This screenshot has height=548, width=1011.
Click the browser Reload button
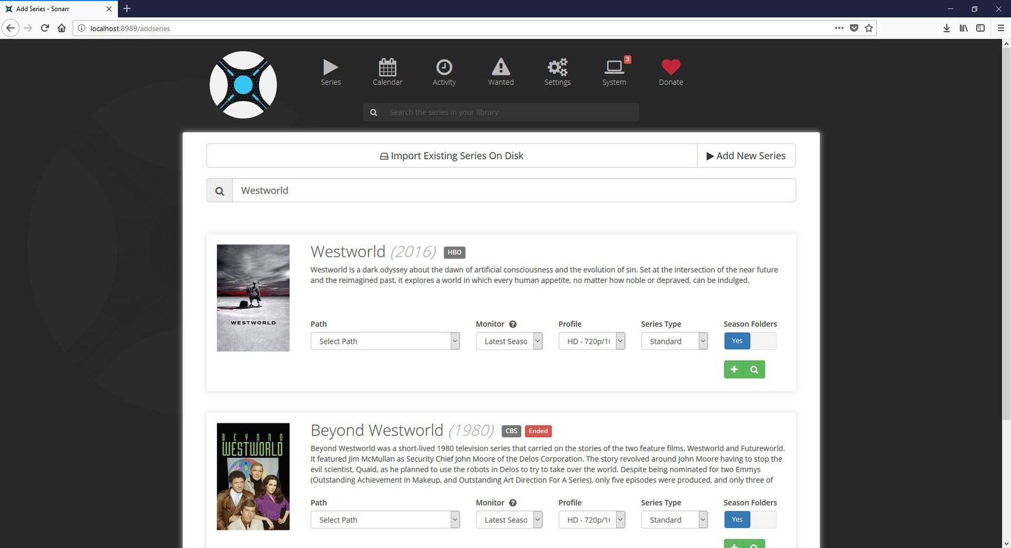click(45, 28)
